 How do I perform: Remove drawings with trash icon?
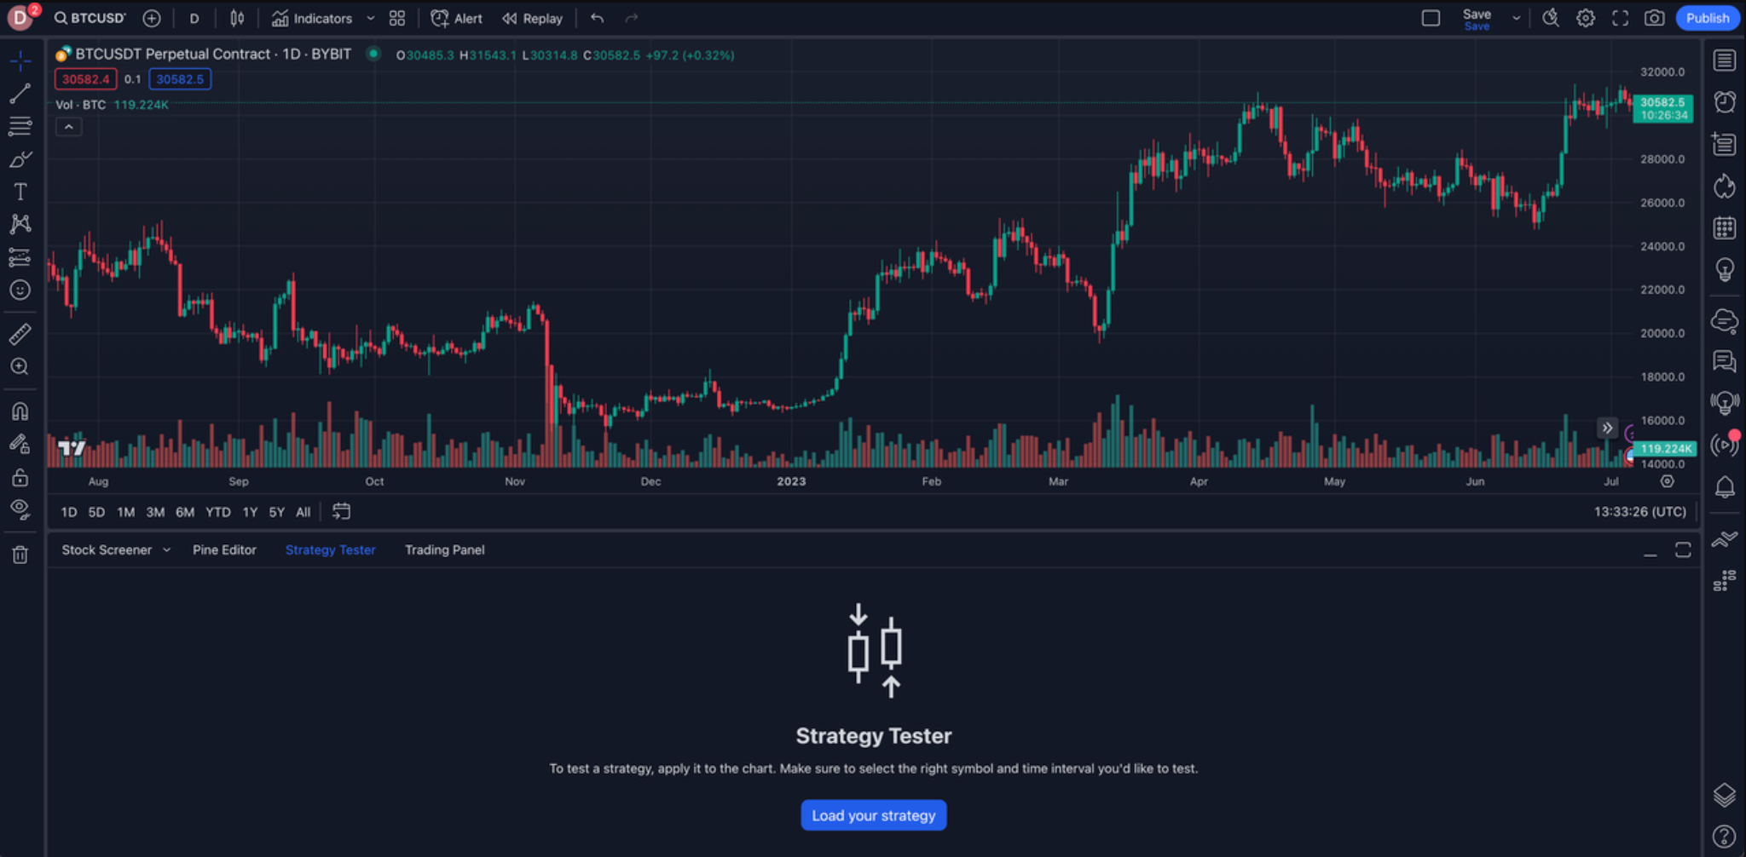pos(20,555)
